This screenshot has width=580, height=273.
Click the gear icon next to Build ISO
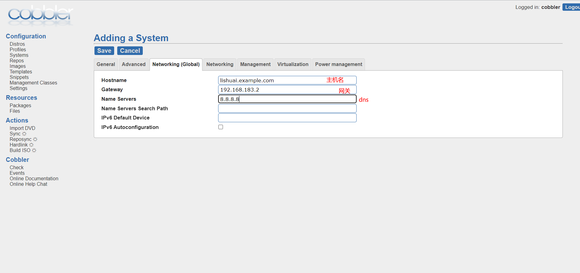coord(34,150)
